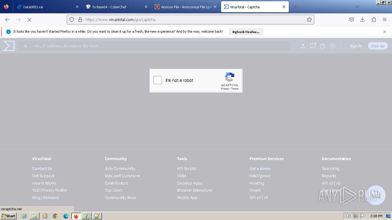Click the VirusTotal logo icon

[9, 46]
